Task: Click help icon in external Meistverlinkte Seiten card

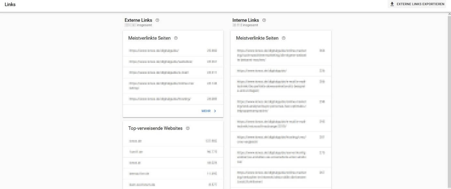Action: click(x=176, y=38)
